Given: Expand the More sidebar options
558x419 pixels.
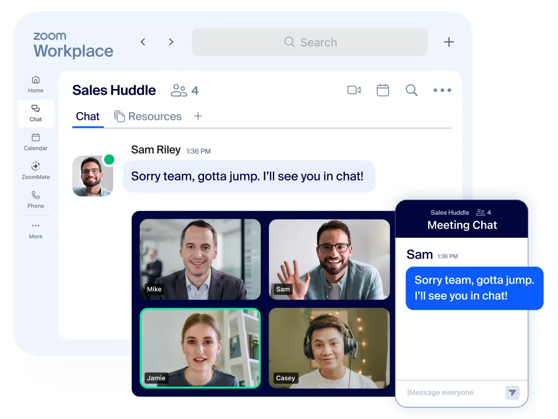Looking at the screenshot, I should (36, 230).
